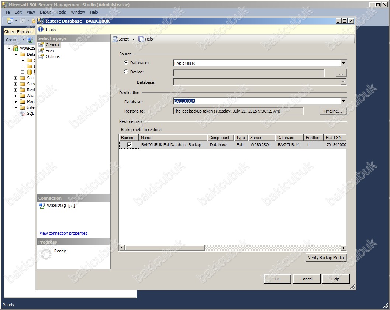
Task: Click the Repli folder icon
Action: (23, 90)
